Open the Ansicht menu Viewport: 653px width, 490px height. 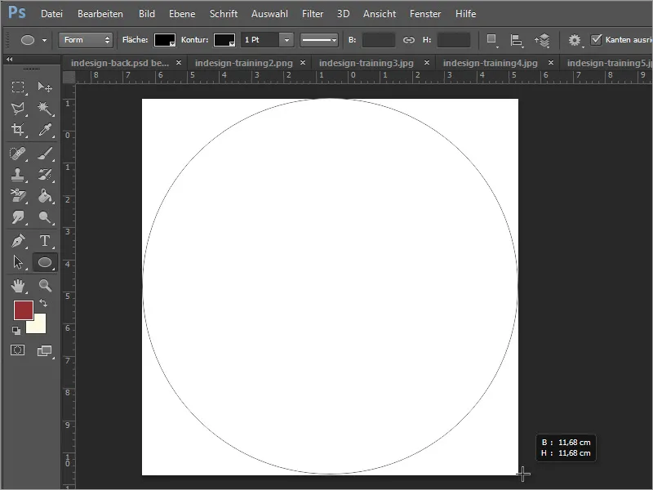pos(380,14)
